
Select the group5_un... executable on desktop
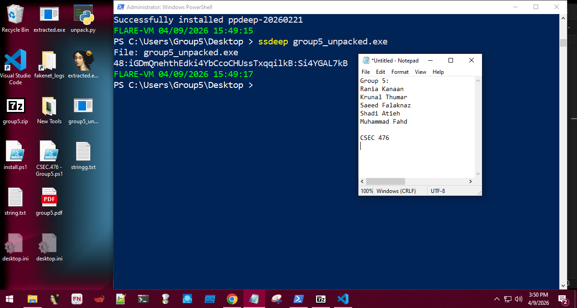[83, 110]
